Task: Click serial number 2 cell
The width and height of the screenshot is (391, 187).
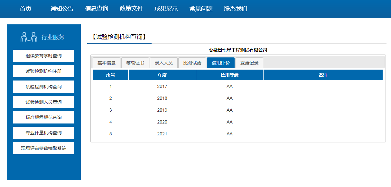Action: pos(110,98)
